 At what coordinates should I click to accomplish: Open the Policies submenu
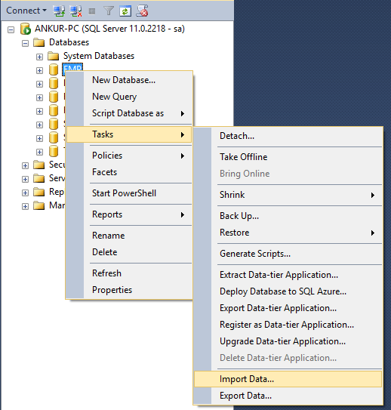point(129,156)
